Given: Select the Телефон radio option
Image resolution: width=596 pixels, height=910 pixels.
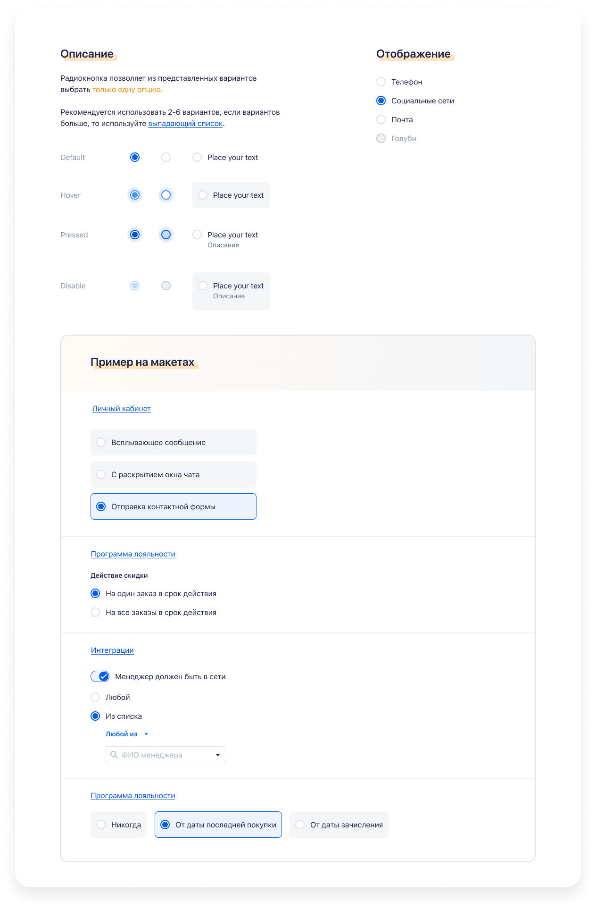Looking at the screenshot, I should point(381,82).
